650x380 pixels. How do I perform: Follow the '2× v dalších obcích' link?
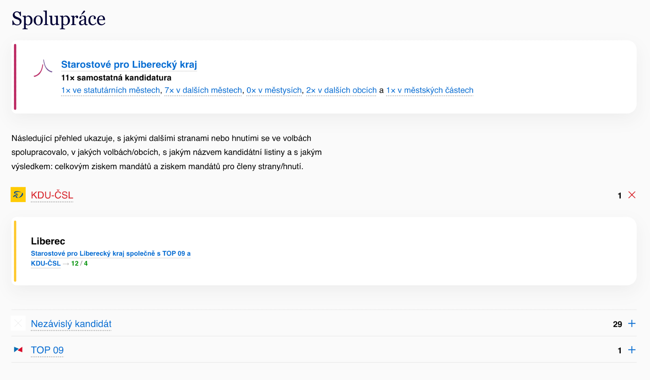pos(341,90)
